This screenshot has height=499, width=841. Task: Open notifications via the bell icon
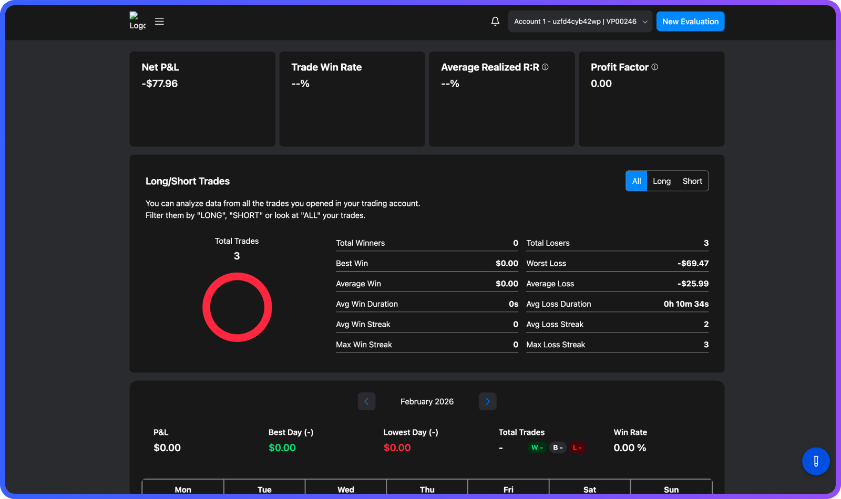point(495,21)
